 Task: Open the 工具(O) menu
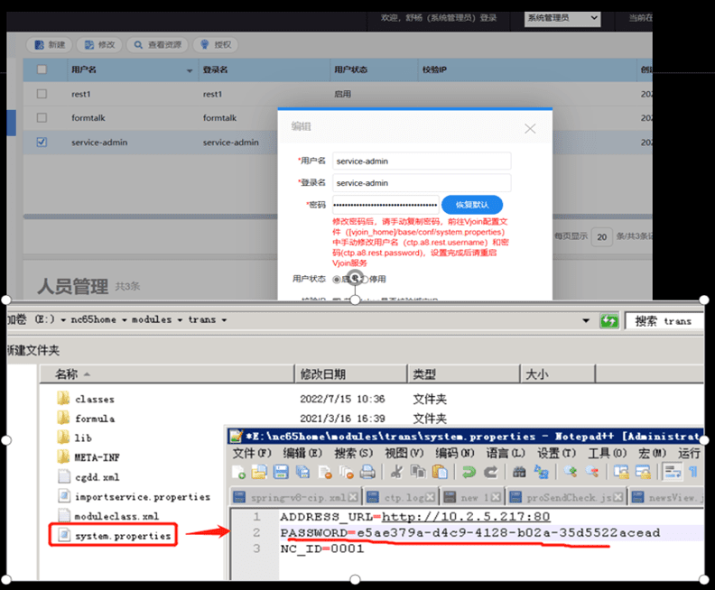tap(607, 453)
